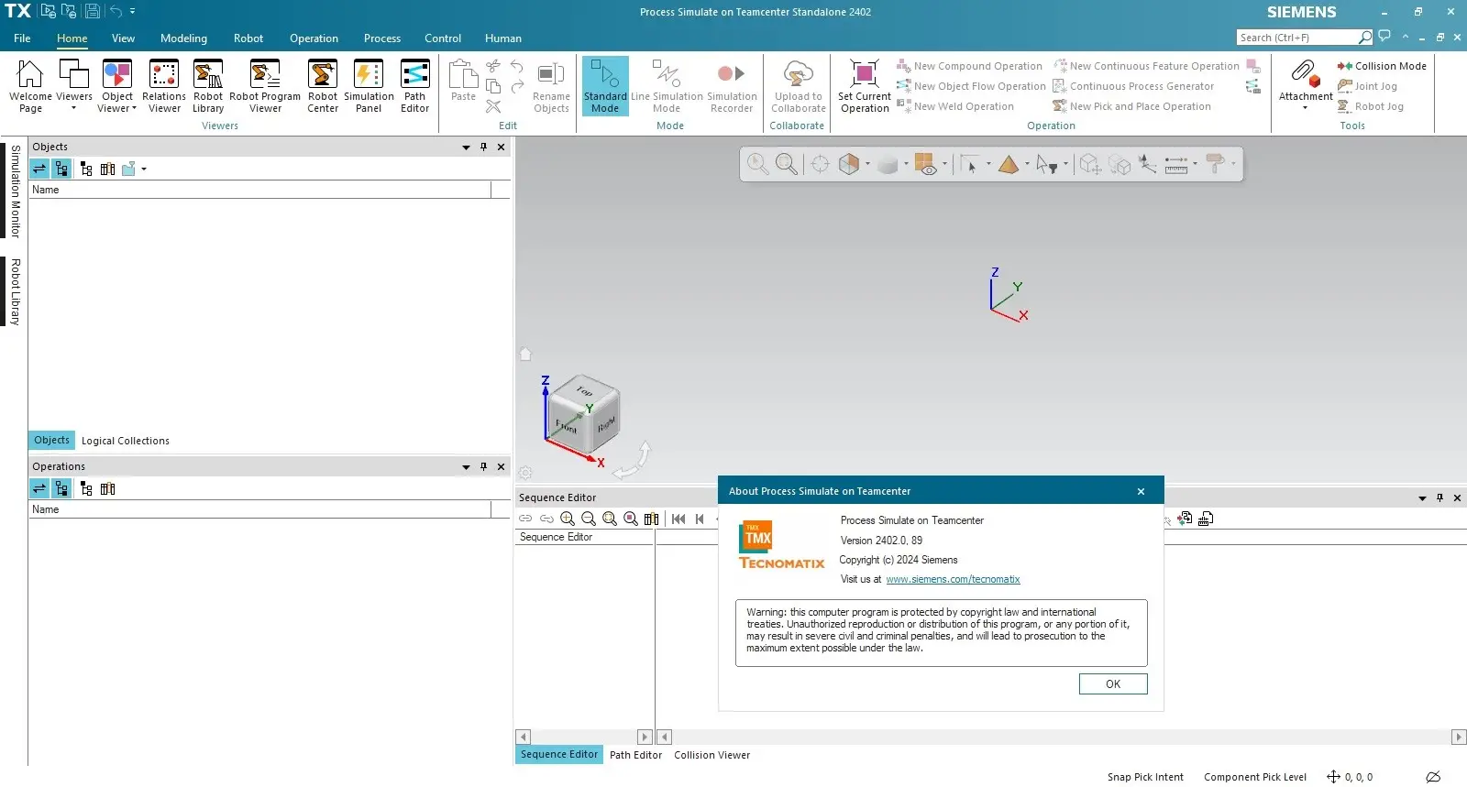Image resolution: width=1467 pixels, height=787 pixels.
Task: Click the view center crosshair icon
Action: 820,164
